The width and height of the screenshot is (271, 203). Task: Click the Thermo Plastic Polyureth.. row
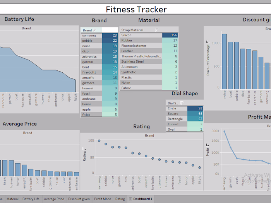click(149, 56)
